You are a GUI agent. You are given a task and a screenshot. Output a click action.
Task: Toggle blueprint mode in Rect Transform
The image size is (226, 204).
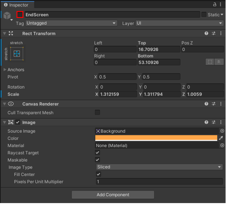tap(210, 62)
